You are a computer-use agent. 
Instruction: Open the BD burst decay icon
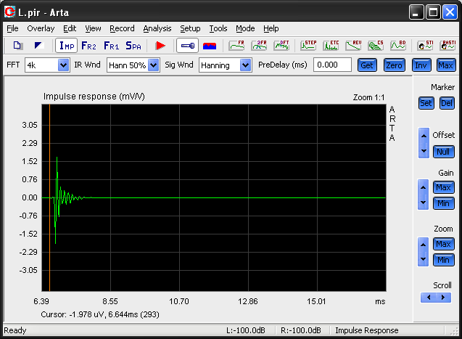[398, 46]
